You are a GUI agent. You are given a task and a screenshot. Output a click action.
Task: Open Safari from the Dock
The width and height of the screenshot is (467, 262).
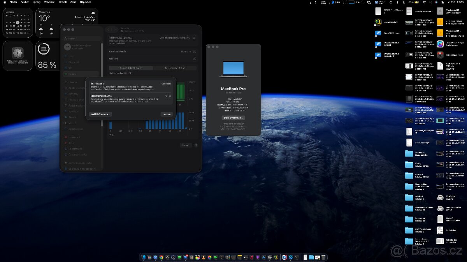coord(155,257)
